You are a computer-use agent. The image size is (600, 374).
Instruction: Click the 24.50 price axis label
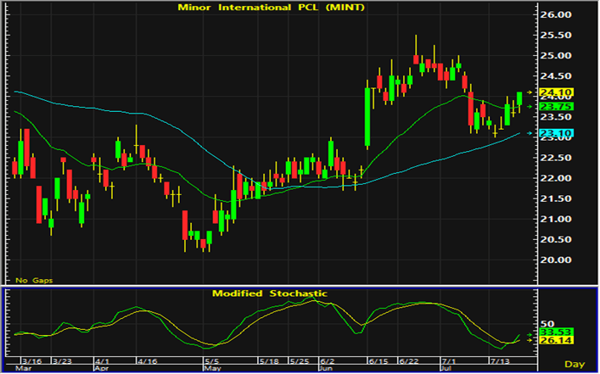click(555, 76)
